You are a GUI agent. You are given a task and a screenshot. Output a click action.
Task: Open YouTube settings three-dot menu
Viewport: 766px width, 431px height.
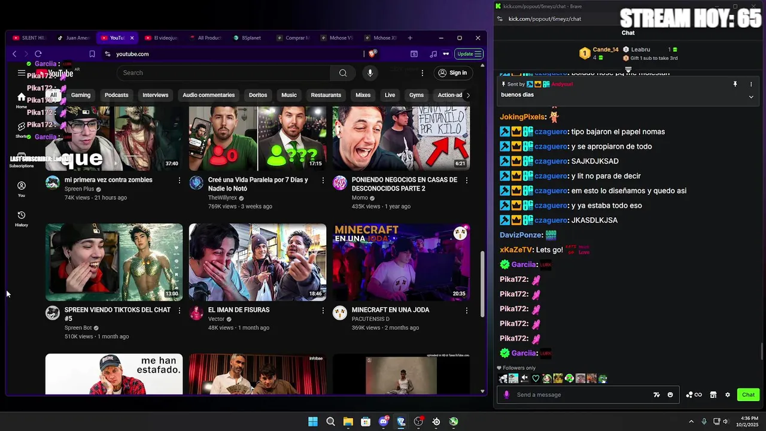pos(422,73)
